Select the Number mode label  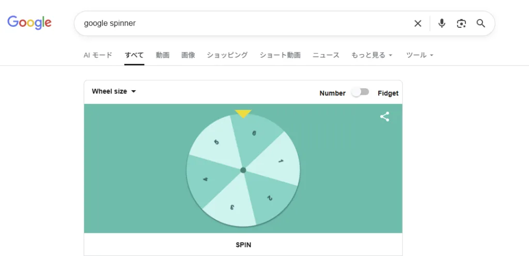pos(332,93)
